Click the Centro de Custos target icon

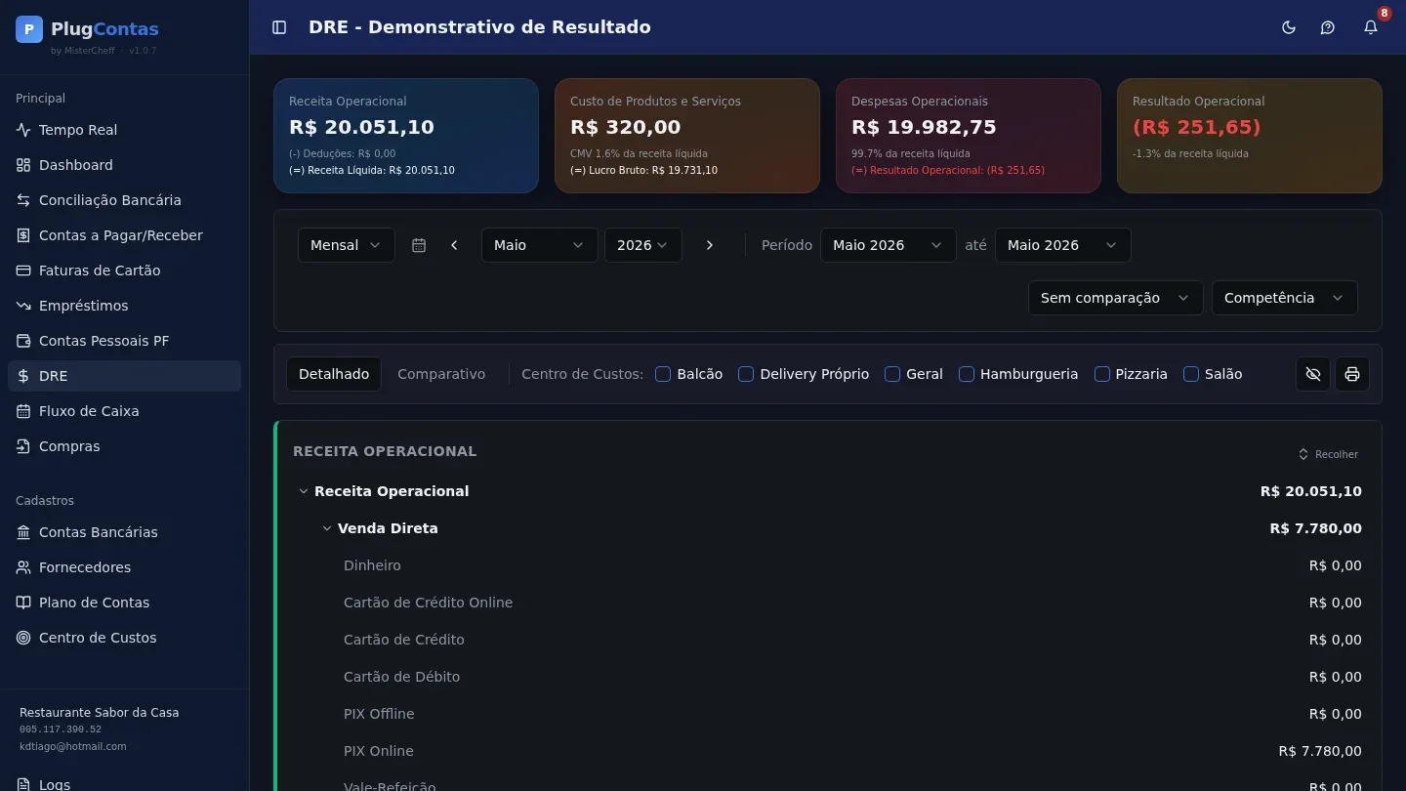[23, 638]
